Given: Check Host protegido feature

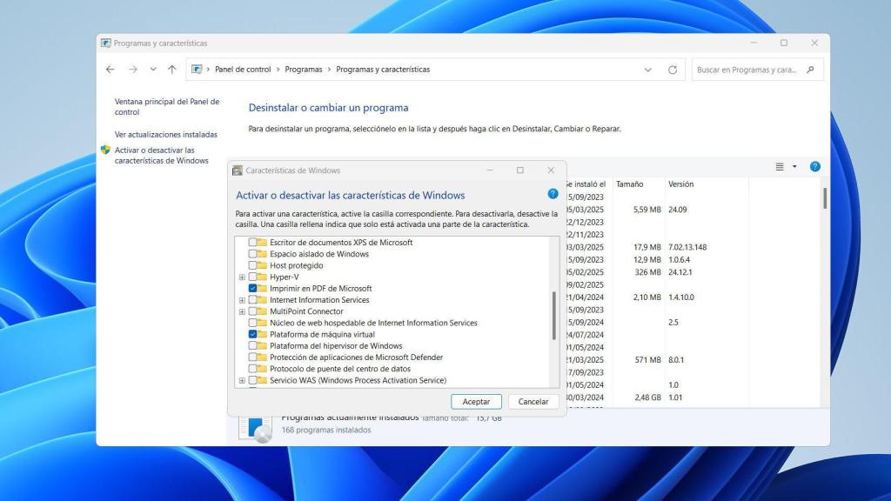Looking at the screenshot, I should click(252, 265).
